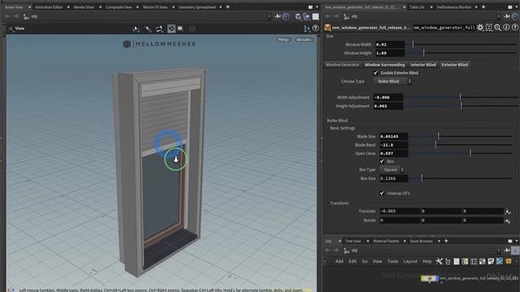Switch to the Performance Monitor tab

pos(453,7)
